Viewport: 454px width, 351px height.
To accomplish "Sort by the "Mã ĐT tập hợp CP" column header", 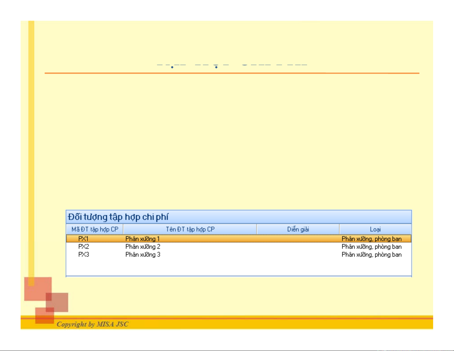I will 95,229.
